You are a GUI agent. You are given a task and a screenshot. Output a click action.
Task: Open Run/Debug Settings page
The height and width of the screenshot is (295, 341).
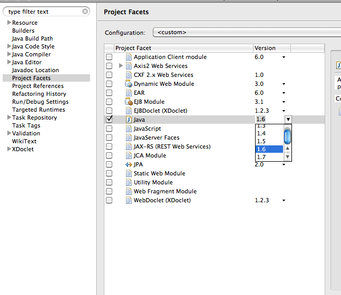coord(40,102)
